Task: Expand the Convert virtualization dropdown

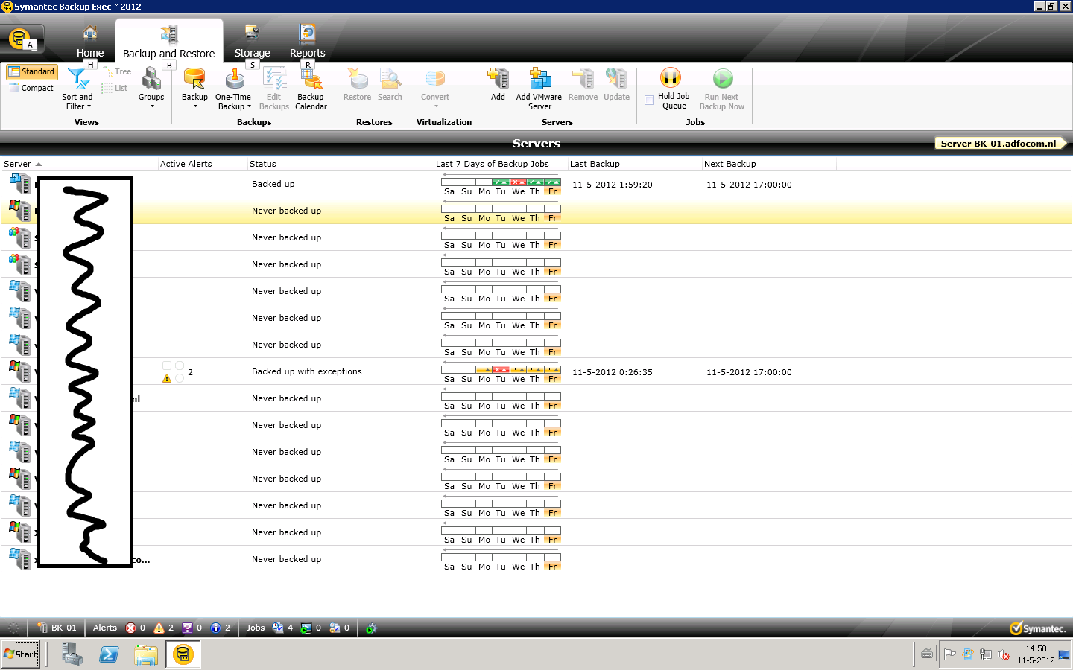Action: [x=435, y=89]
